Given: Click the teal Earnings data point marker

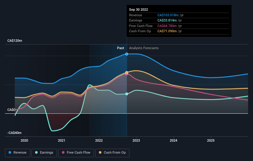Looking at the screenshot, I should (127, 94).
